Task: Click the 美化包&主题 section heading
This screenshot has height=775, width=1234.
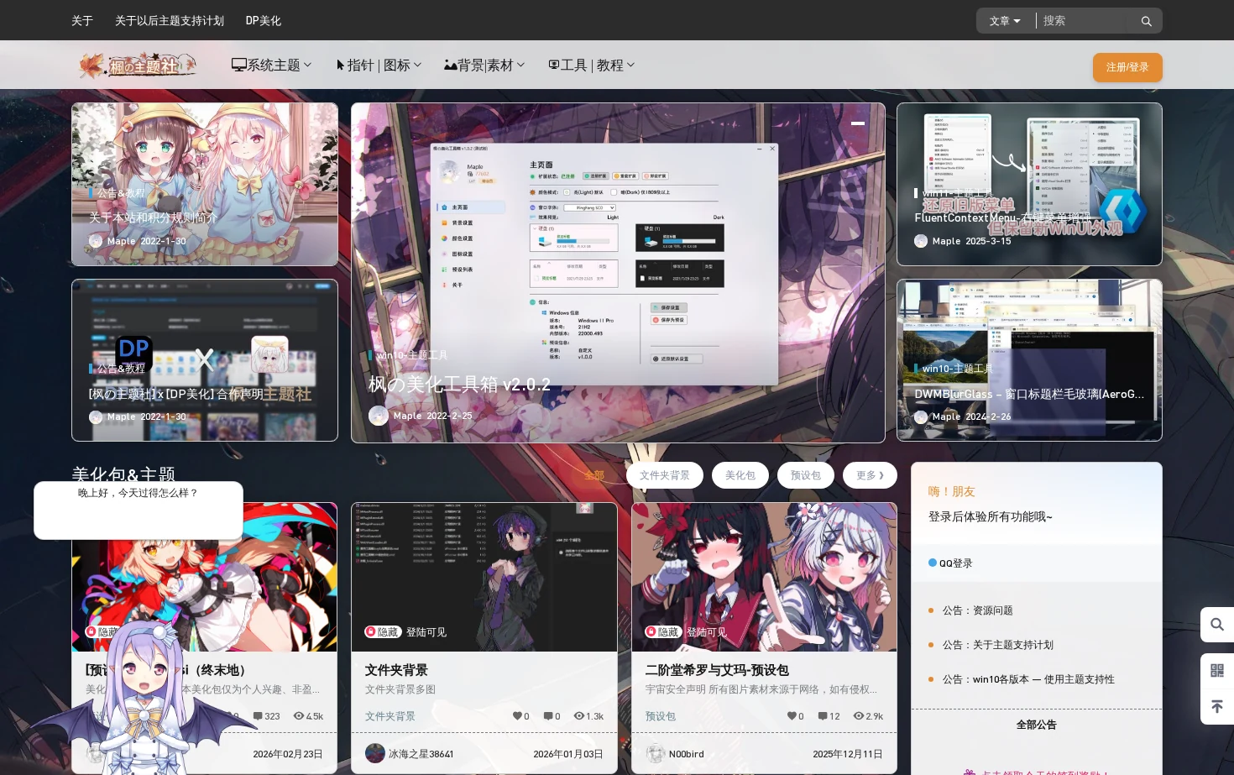Action: [x=123, y=474]
